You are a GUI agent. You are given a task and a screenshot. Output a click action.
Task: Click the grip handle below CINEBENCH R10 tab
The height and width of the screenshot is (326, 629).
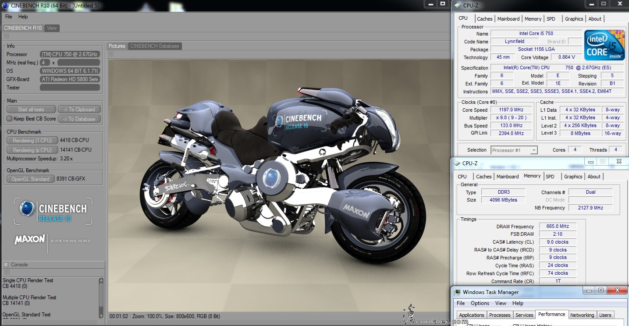tap(7, 36)
